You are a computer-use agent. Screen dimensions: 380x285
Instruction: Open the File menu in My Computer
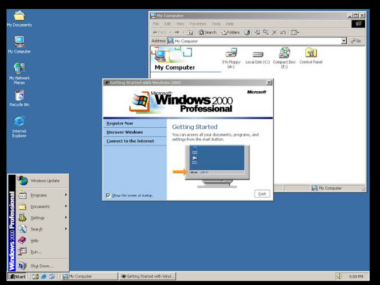(156, 24)
